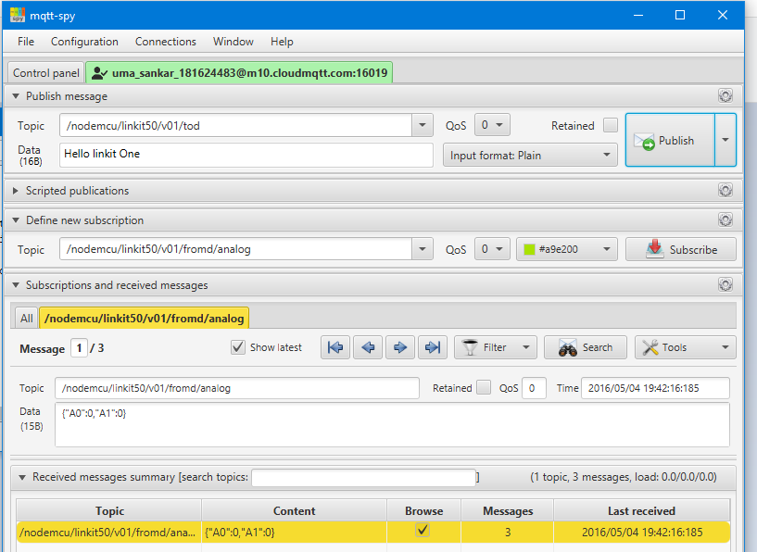Screen dimensions: 757x552
Task: Open the Connections menu
Action: pyautogui.click(x=166, y=42)
